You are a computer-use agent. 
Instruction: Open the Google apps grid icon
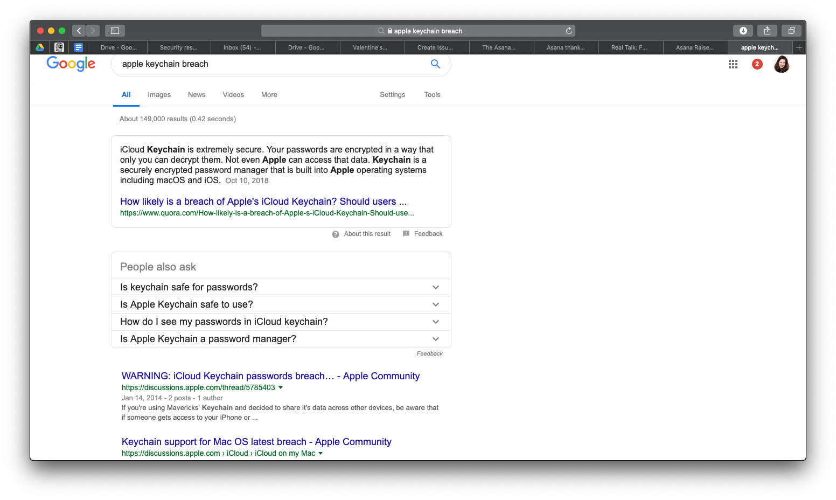733,64
